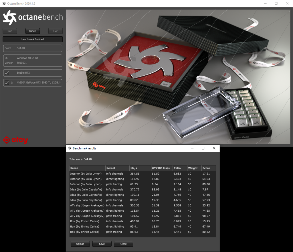Sort results by the Score column header
The image size is (293, 252).
click(x=208, y=168)
